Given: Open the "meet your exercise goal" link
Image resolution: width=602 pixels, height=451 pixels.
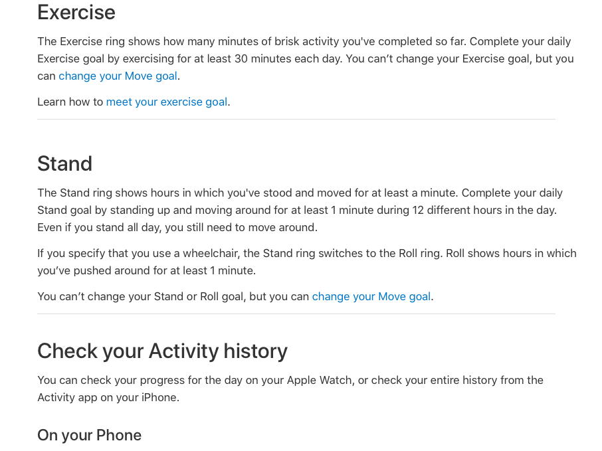Looking at the screenshot, I should [167, 102].
